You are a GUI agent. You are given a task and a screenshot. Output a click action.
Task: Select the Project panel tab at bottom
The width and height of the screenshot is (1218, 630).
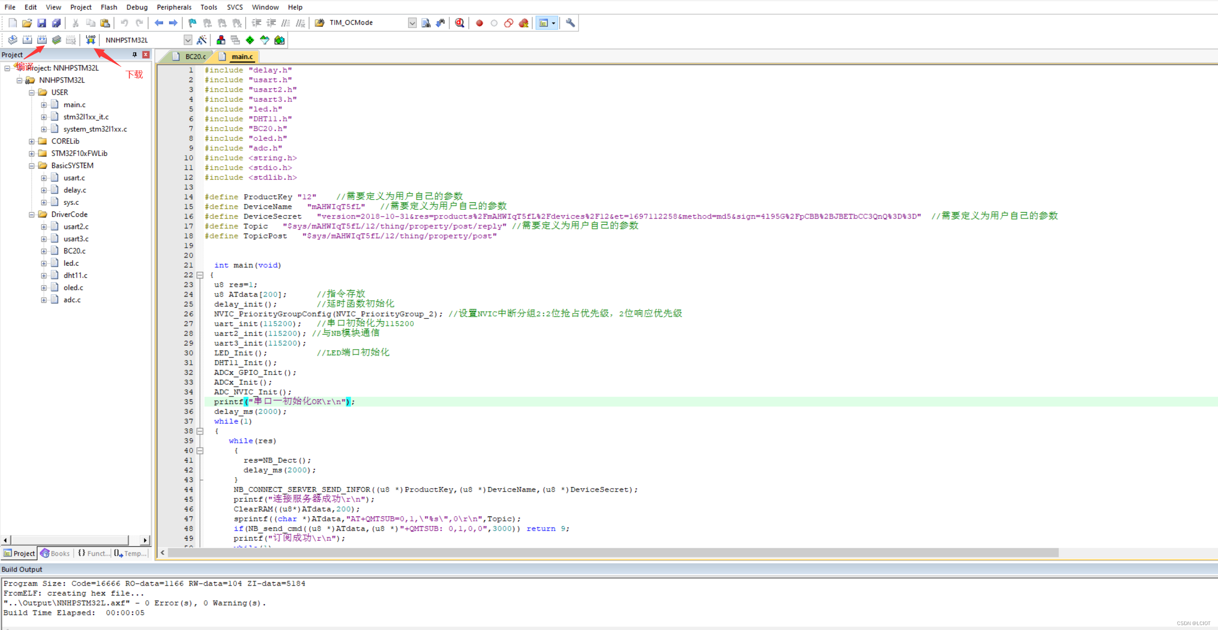20,553
